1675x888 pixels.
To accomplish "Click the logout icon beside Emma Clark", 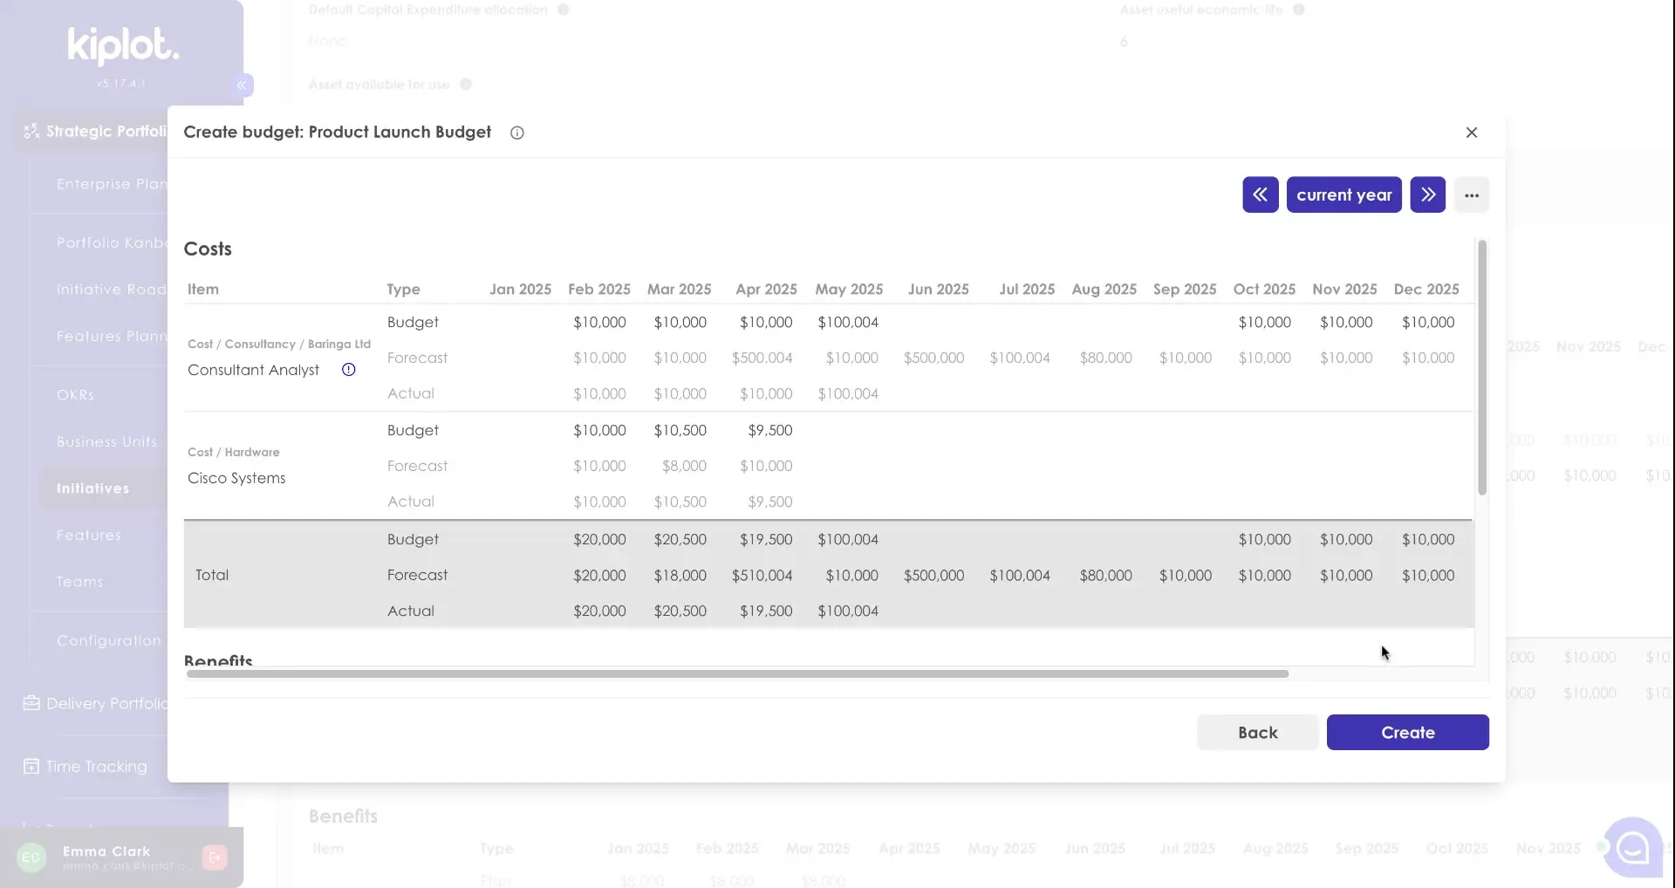I will point(214,857).
